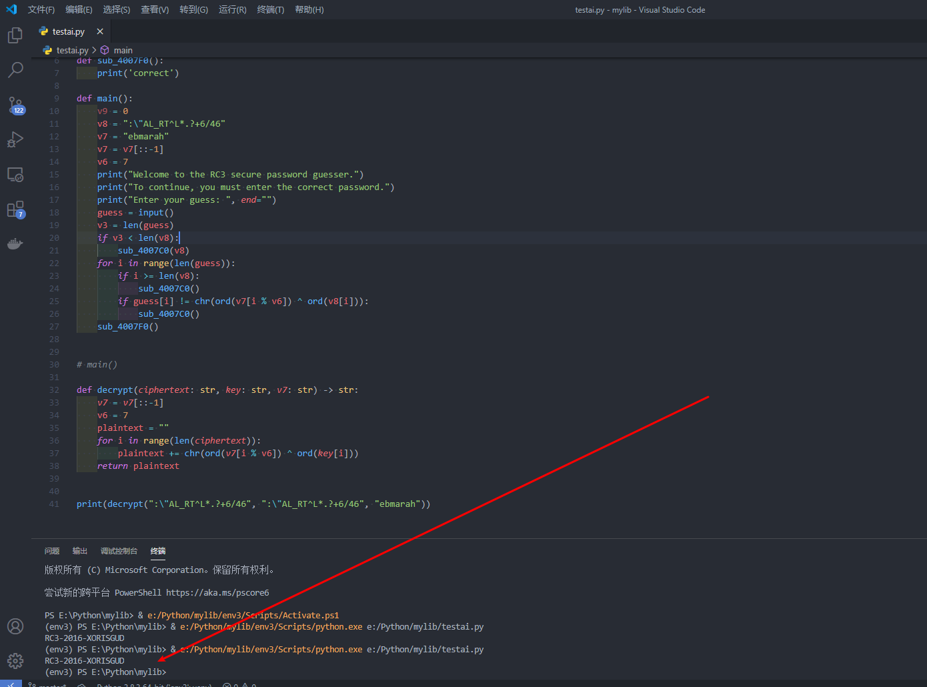Open the Run and Debug view
The image size is (927, 687).
coord(15,139)
